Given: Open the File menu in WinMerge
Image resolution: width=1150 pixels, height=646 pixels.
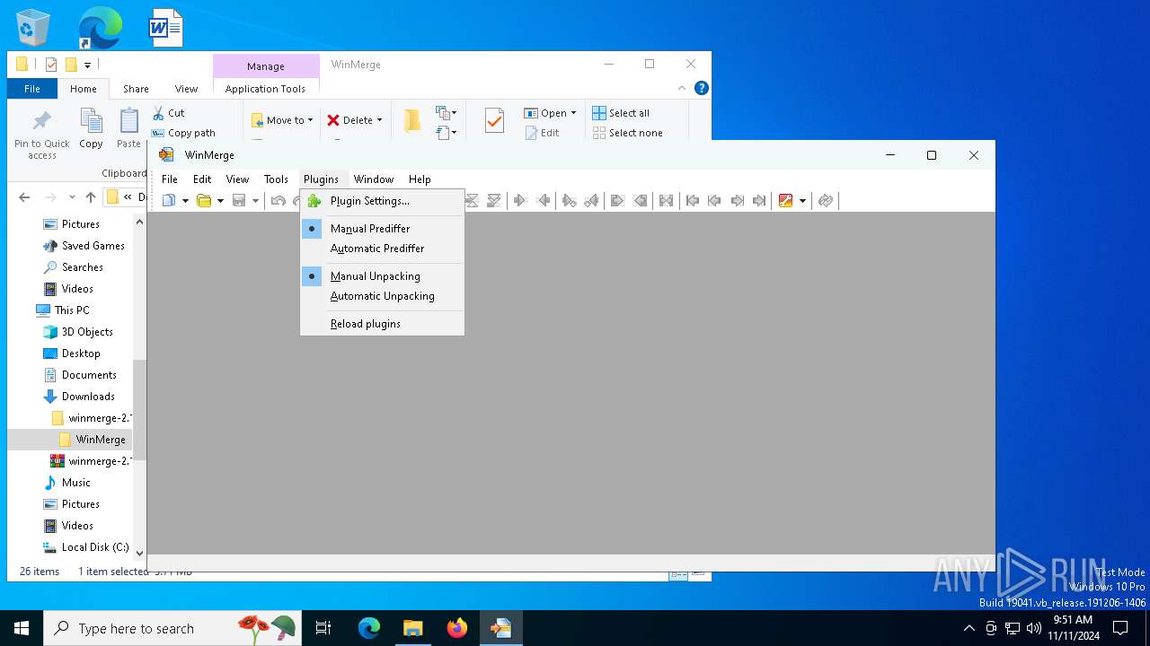Looking at the screenshot, I should click(x=170, y=179).
